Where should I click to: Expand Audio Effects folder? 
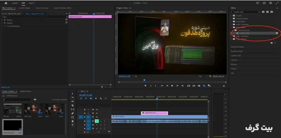coord(231,22)
